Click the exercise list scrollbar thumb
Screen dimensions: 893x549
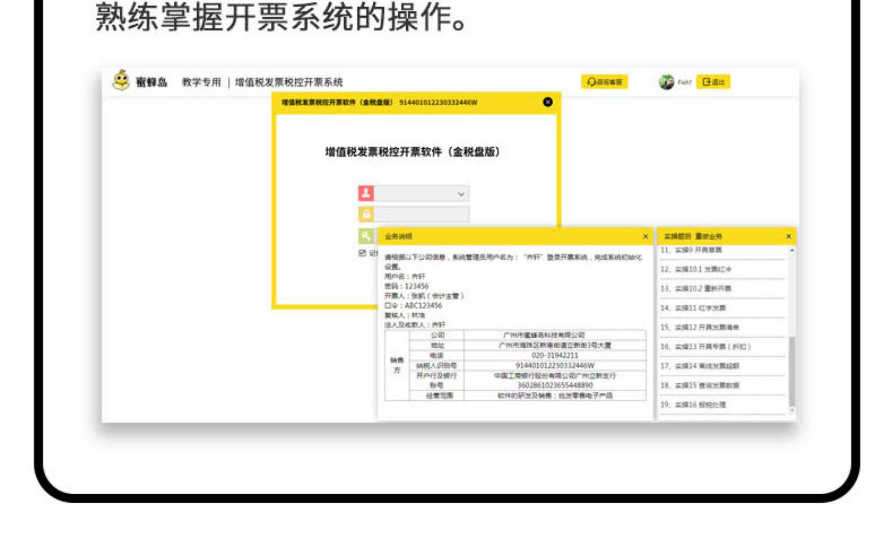(x=792, y=372)
